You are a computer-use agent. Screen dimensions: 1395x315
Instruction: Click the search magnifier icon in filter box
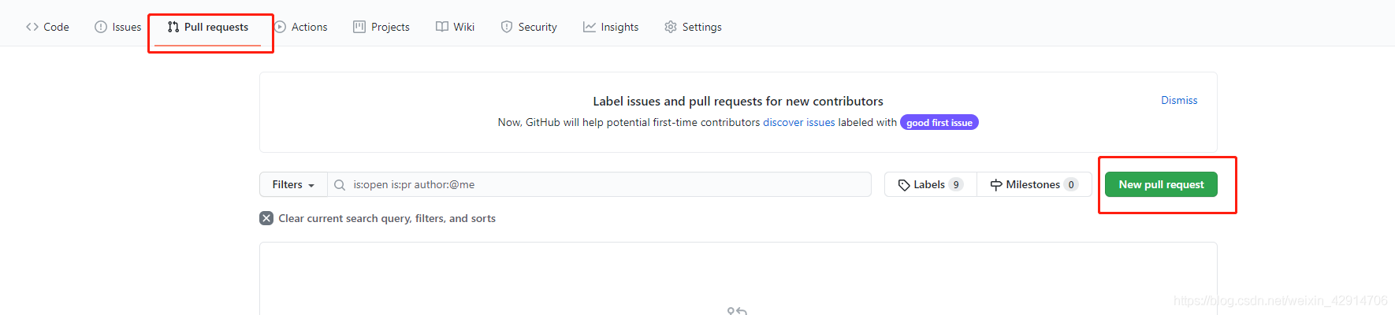[340, 185]
